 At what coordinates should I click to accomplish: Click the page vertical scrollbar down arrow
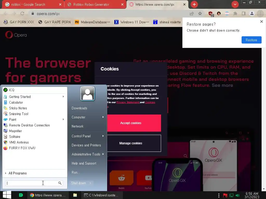point(264,189)
